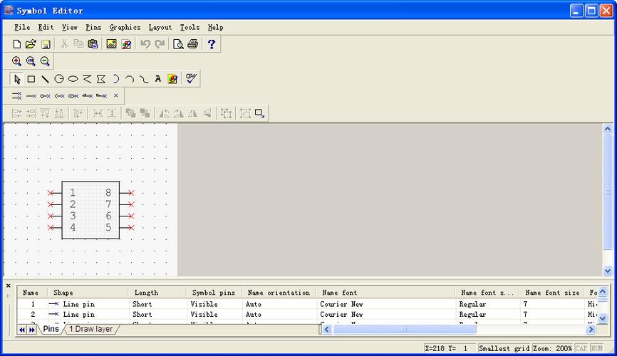Select the plain line pin tool
Viewport: 617px width, 356px height.
click(31, 95)
